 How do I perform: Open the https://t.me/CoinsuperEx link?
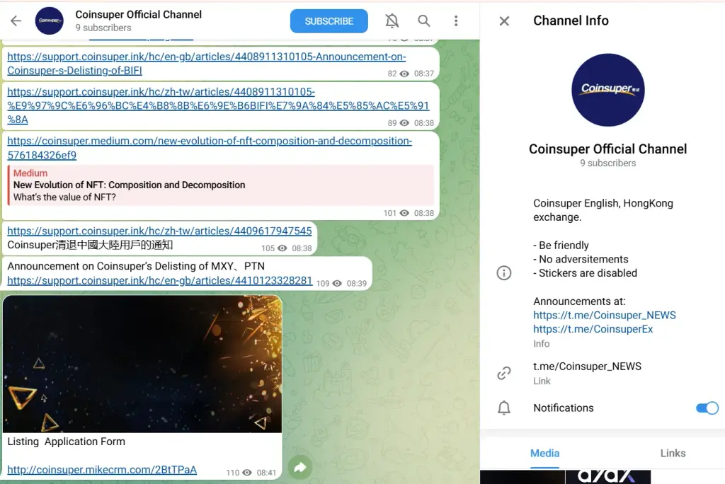tap(593, 329)
